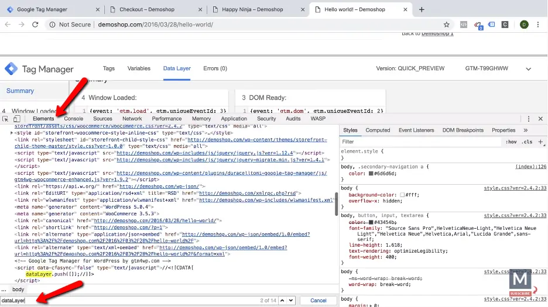The height and width of the screenshot is (307, 548).
Task: Click the blue tag extension icon
Action: (x=491, y=25)
